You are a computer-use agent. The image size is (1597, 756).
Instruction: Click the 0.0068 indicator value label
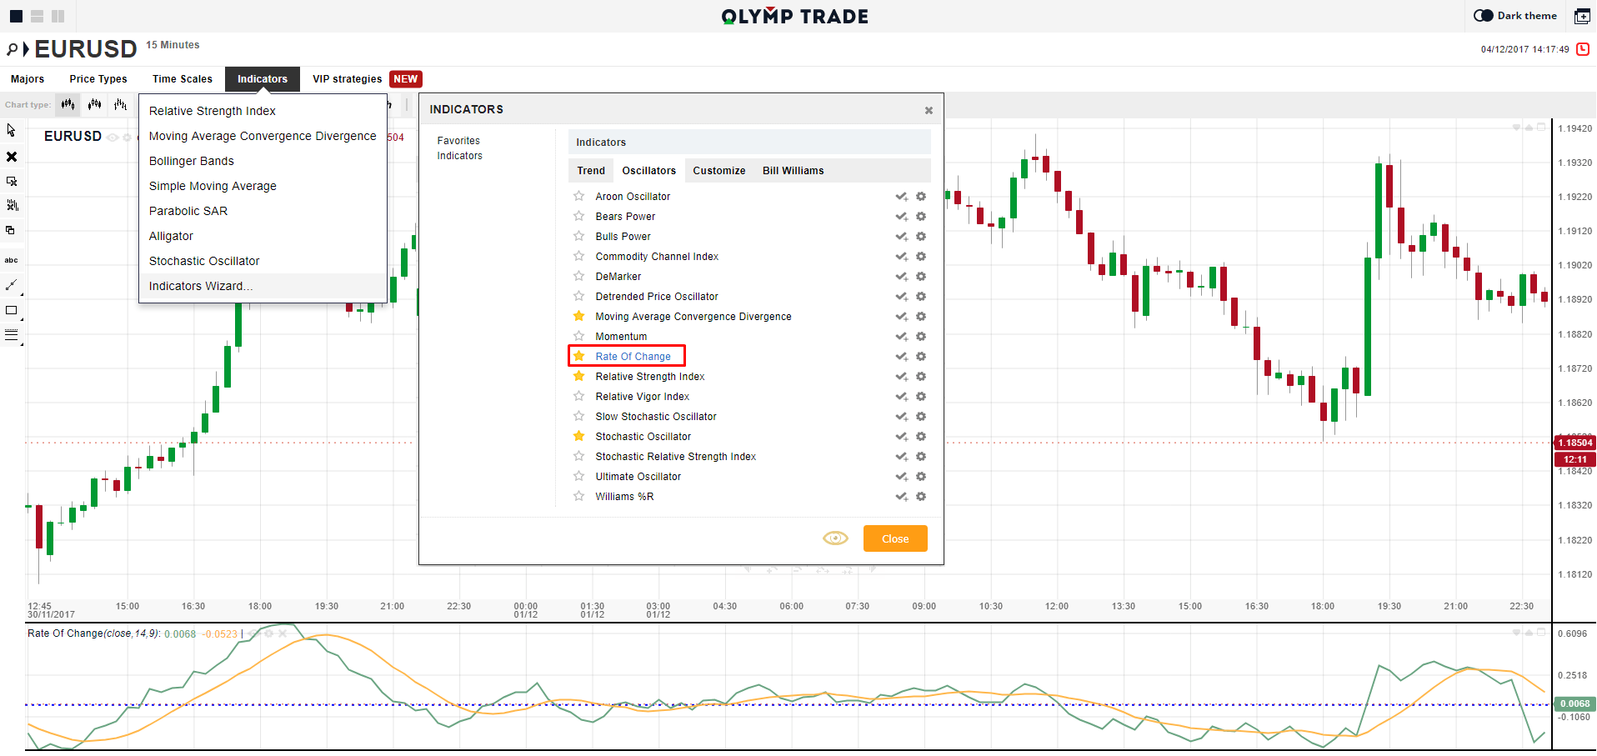[1574, 703]
